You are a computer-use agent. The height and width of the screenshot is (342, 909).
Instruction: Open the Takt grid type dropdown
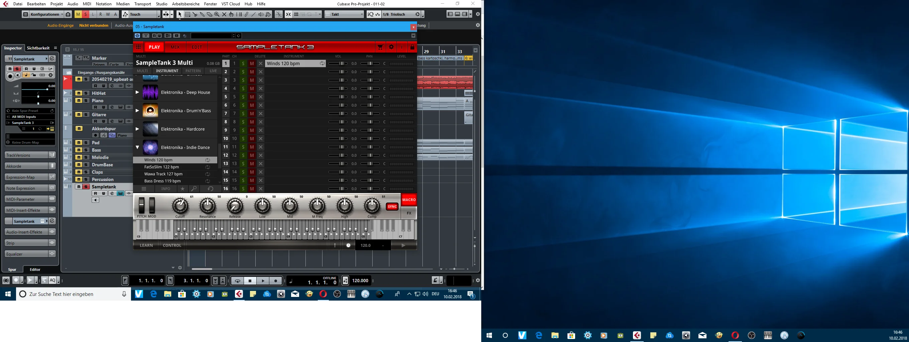pyautogui.click(x=345, y=14)
